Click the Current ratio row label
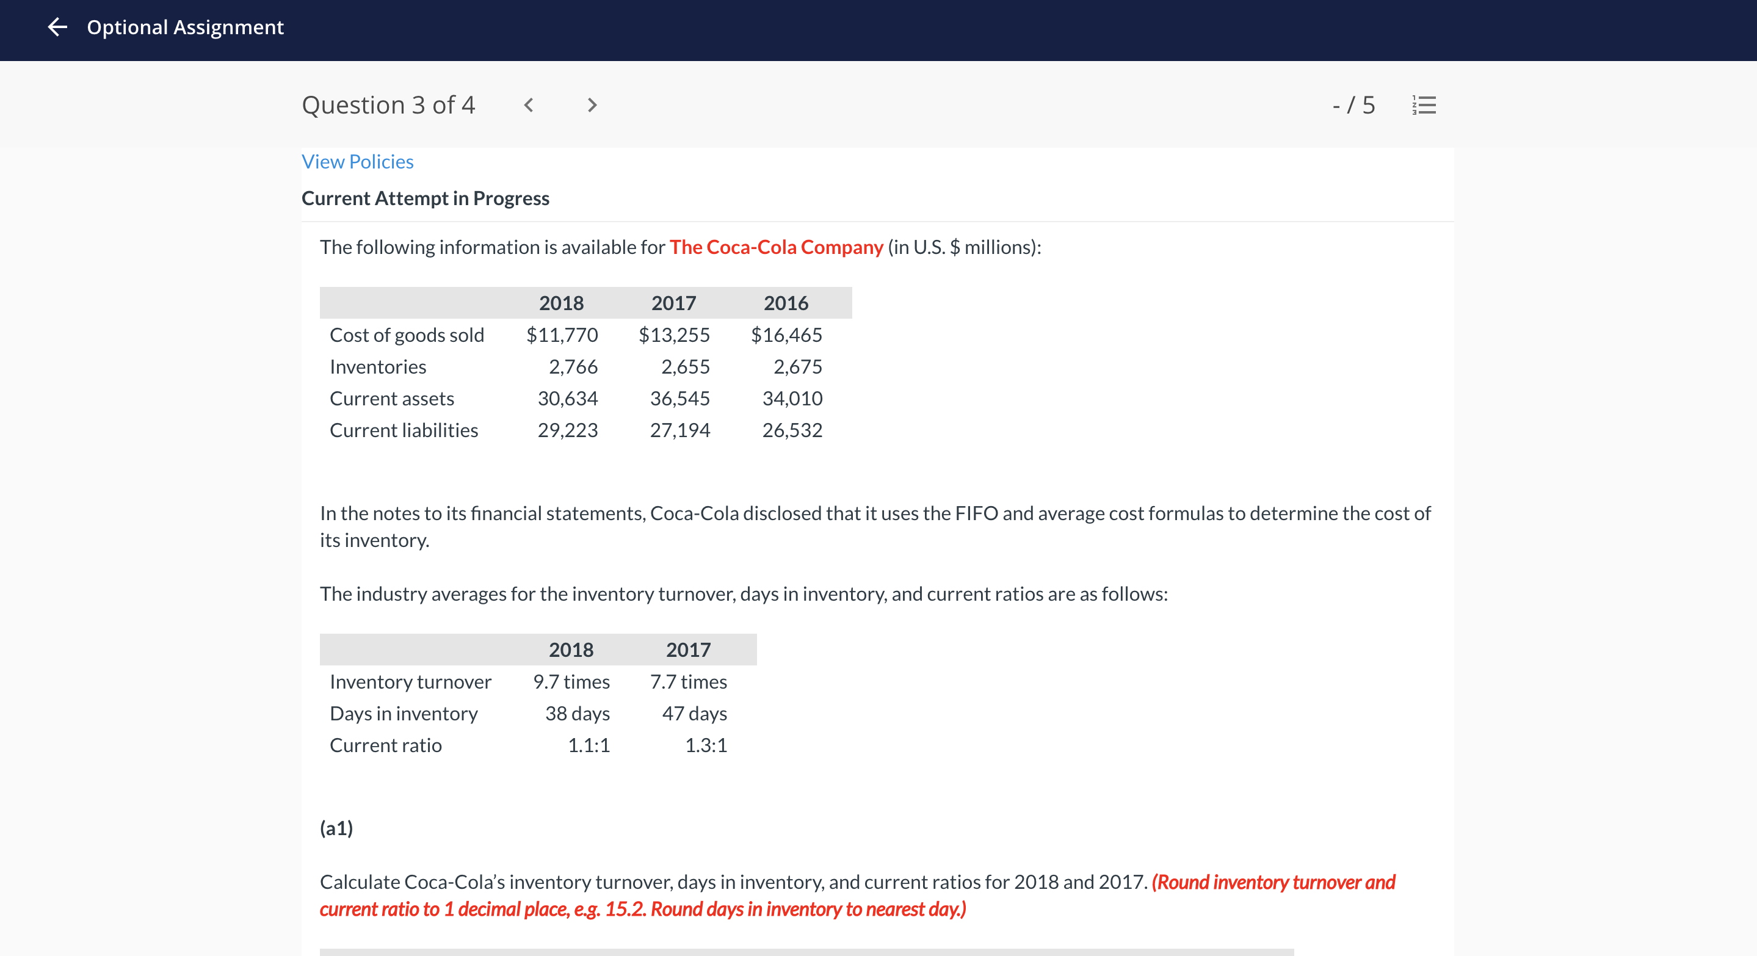The image size is (1757, 956). [385, 745]
